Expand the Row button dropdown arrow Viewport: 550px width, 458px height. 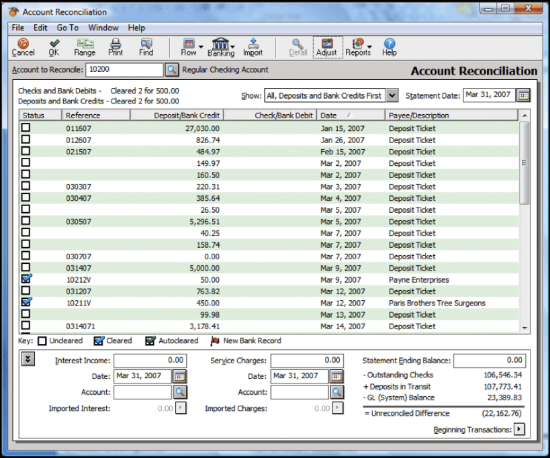(x=201, y=46)
